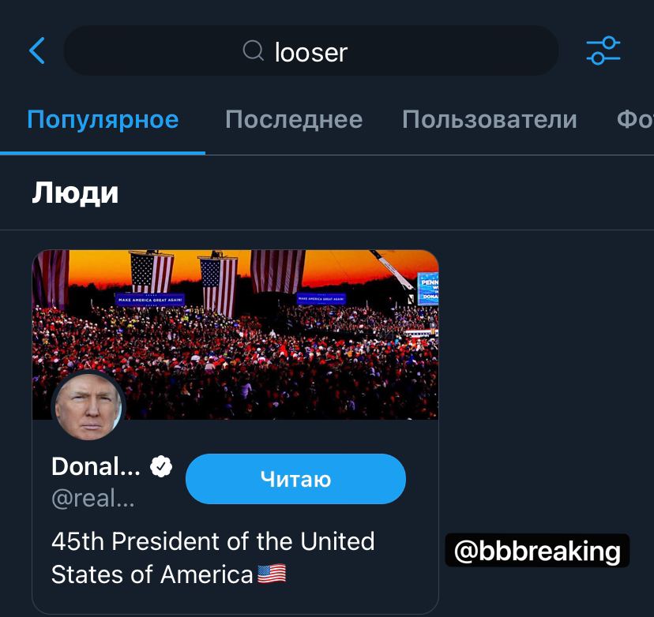Click the US flag emoji in bio
This screenshot has height=617, width=654.
[272, 574]
